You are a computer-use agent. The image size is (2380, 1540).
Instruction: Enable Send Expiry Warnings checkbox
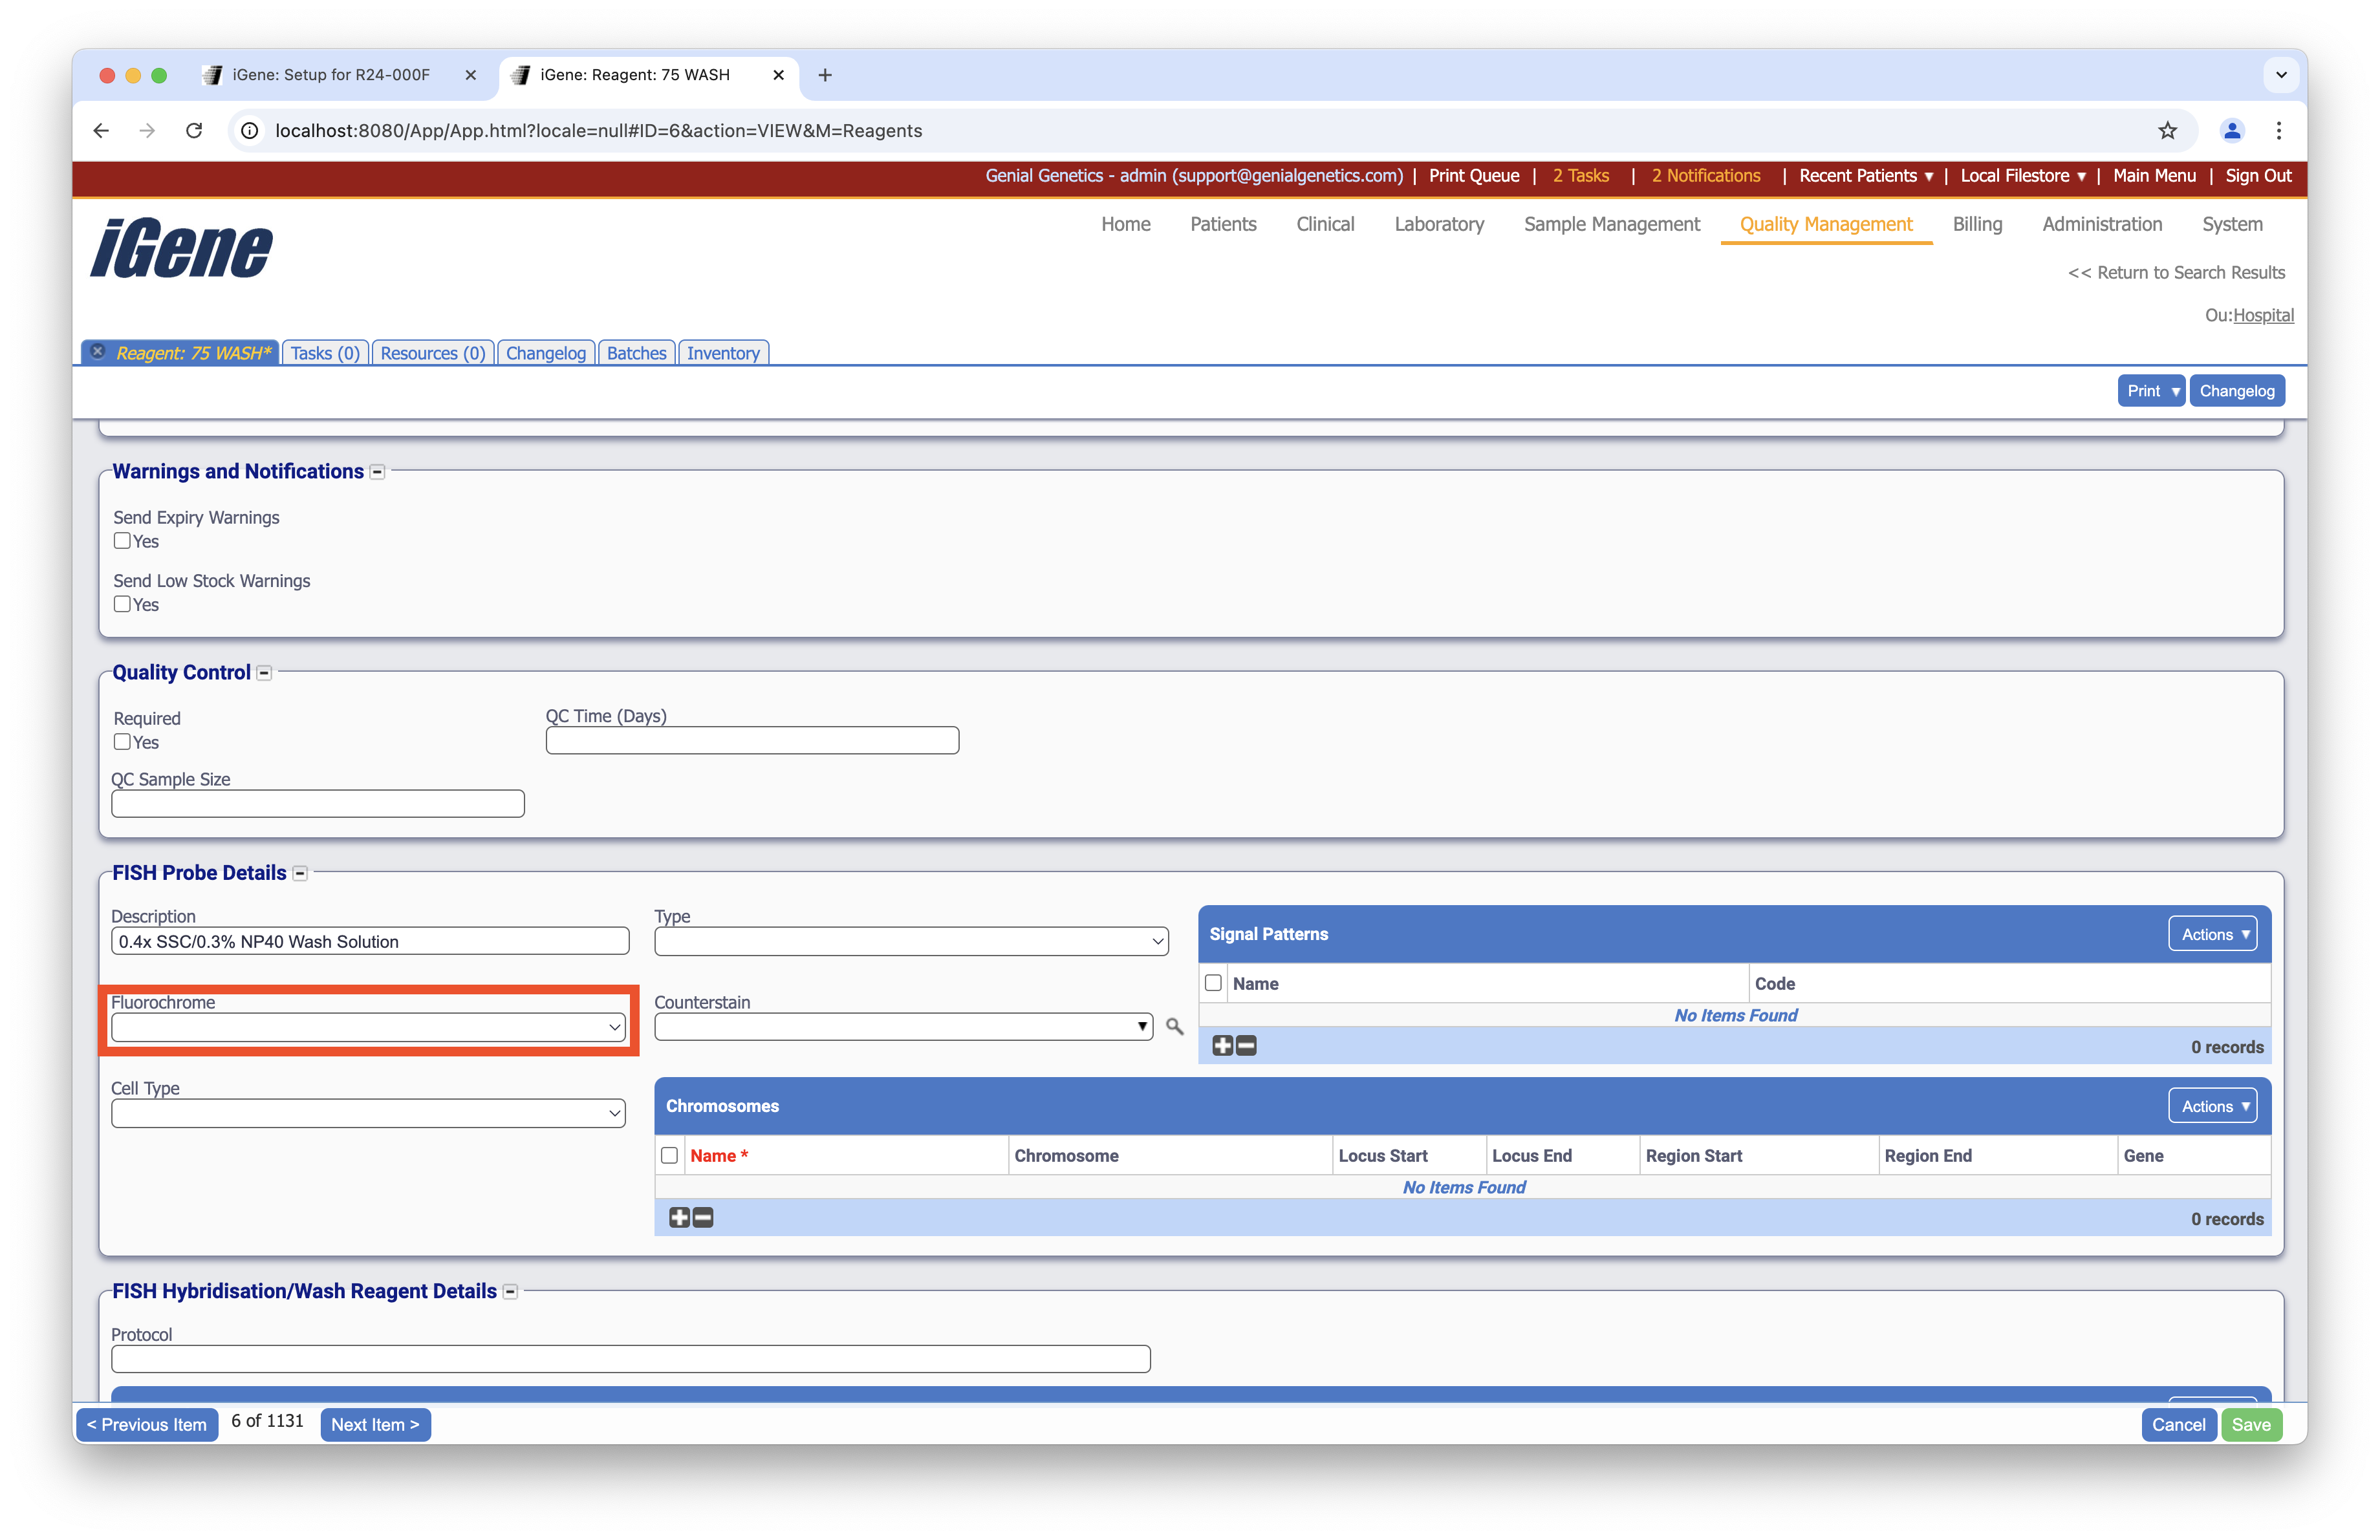(122, 540)
